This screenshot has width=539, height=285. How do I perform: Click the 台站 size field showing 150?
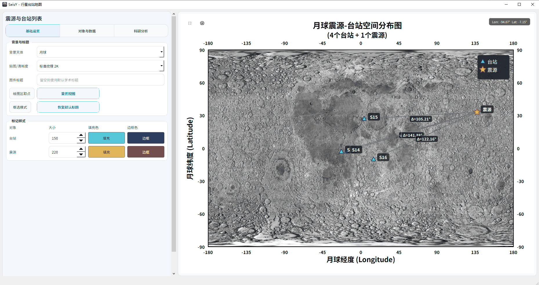coord(63,138)
